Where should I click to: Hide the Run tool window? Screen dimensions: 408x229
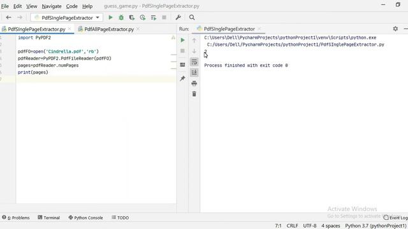click(405, 29)
